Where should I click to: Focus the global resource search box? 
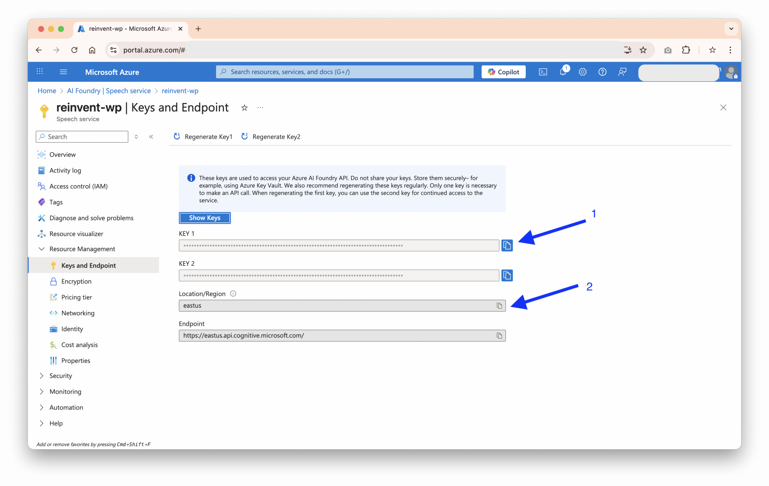coord(345,72)
